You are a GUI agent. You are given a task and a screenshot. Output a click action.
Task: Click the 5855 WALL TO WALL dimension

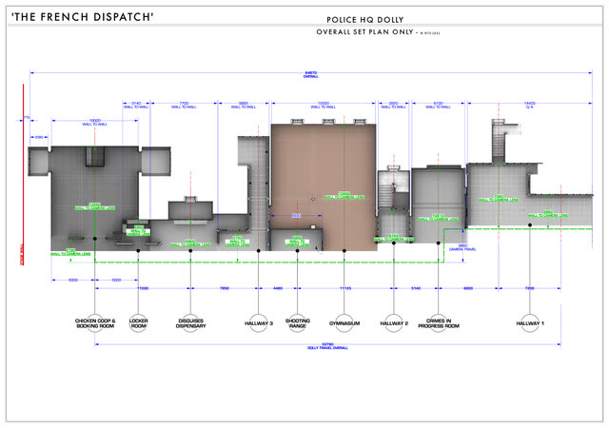tap(244, 105)
